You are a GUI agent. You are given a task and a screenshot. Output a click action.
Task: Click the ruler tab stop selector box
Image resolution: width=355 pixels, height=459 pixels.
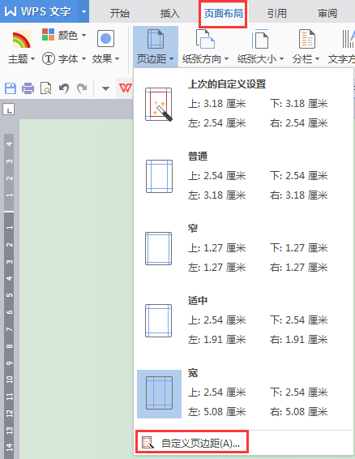point(9,109)
